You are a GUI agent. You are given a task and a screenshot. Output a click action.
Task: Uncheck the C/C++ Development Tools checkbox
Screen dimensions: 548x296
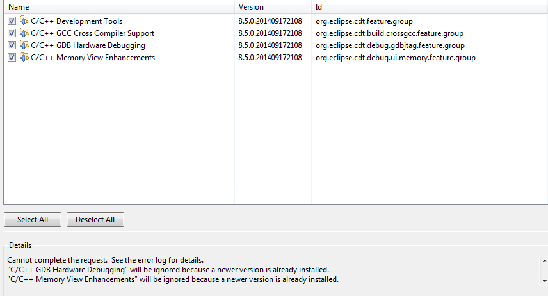coord(12,21)
